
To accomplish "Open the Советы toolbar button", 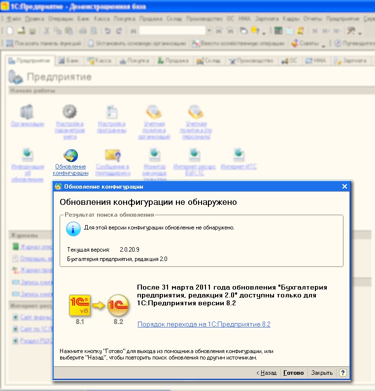I will [x=306, y=44].
